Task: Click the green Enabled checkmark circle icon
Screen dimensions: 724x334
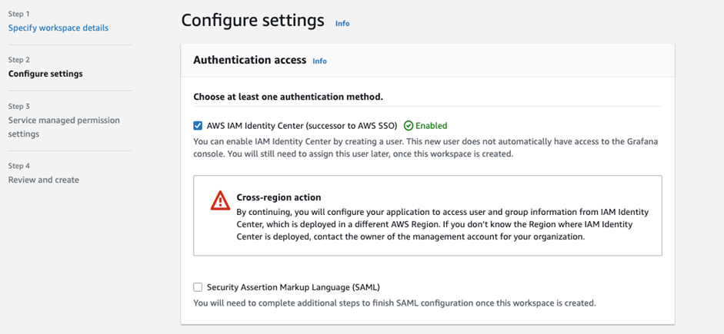Action: pos(408,125)
